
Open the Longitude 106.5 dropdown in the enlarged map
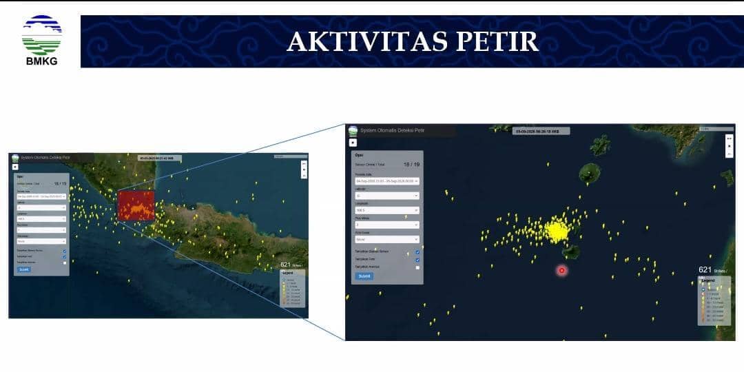click(x=386, y=210)
